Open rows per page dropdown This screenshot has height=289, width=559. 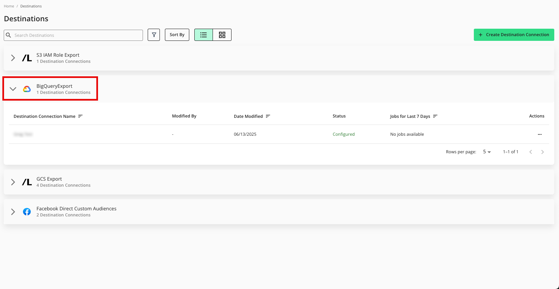click(487, 152)
